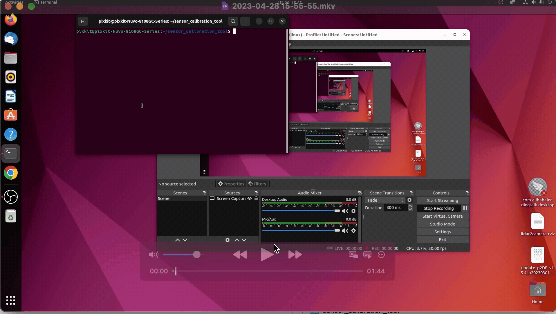Viewport: 556px width, 314px height.
Task: Open the source Filters tab
Action: point(257,184)
